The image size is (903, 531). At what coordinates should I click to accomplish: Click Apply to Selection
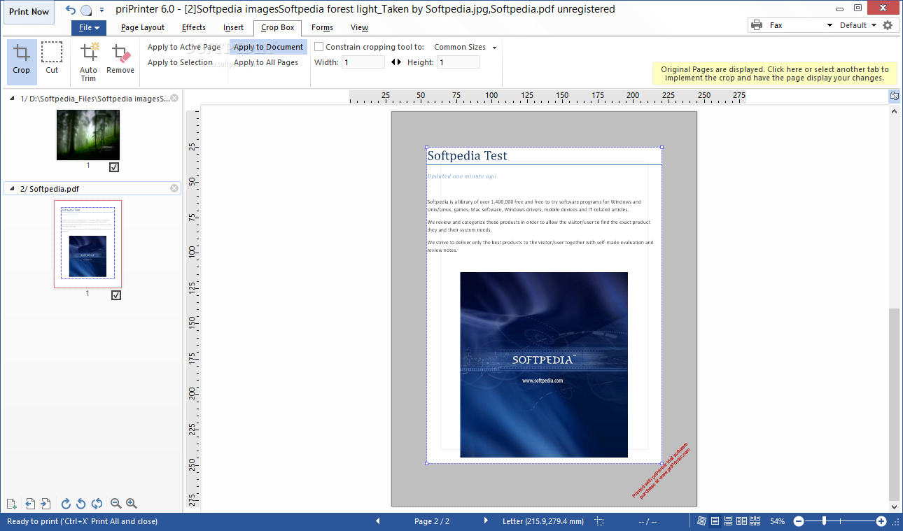(x=180, y=62)
